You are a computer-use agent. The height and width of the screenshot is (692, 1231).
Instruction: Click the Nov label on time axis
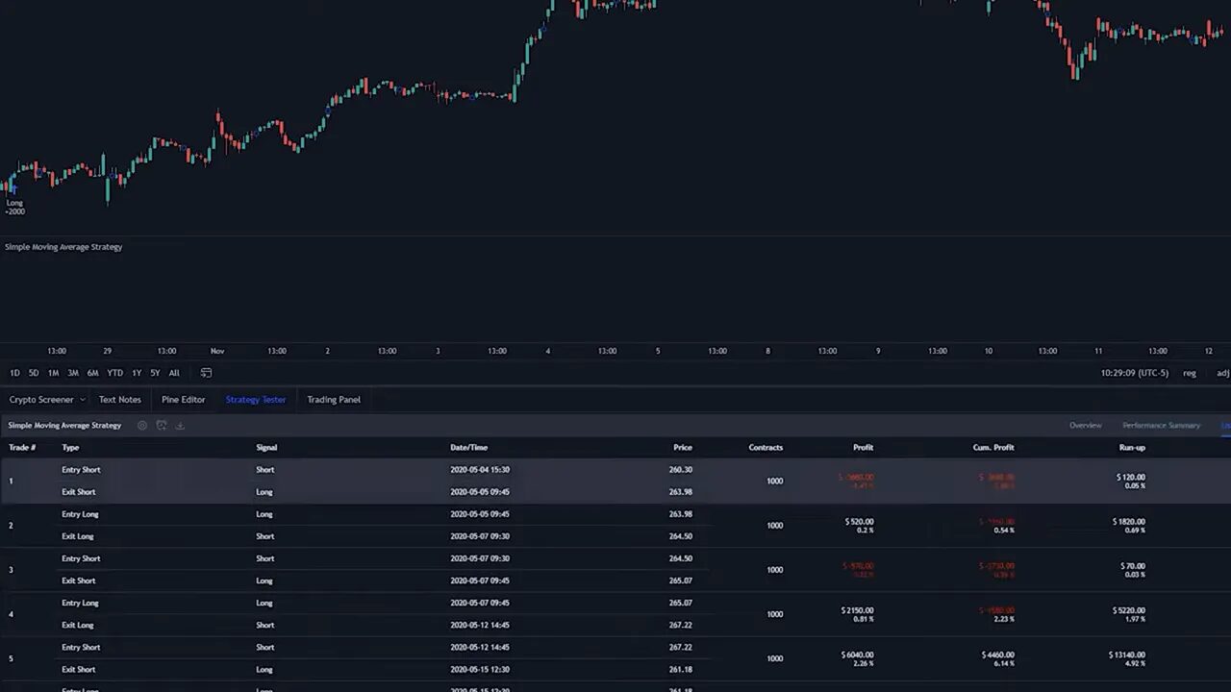click(x=217, y=351)
